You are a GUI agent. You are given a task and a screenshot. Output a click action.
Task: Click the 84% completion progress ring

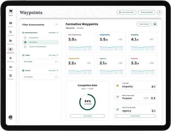pos(87,102)
